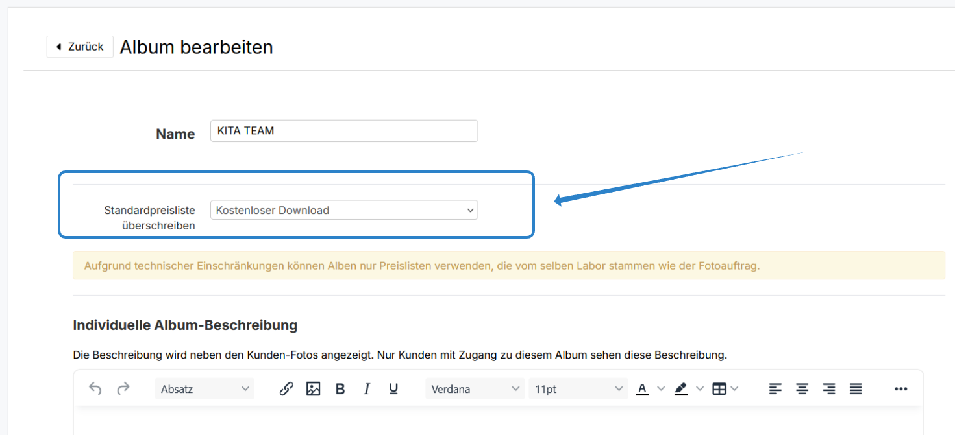Toggle underline formatting

tap(393, 388)
